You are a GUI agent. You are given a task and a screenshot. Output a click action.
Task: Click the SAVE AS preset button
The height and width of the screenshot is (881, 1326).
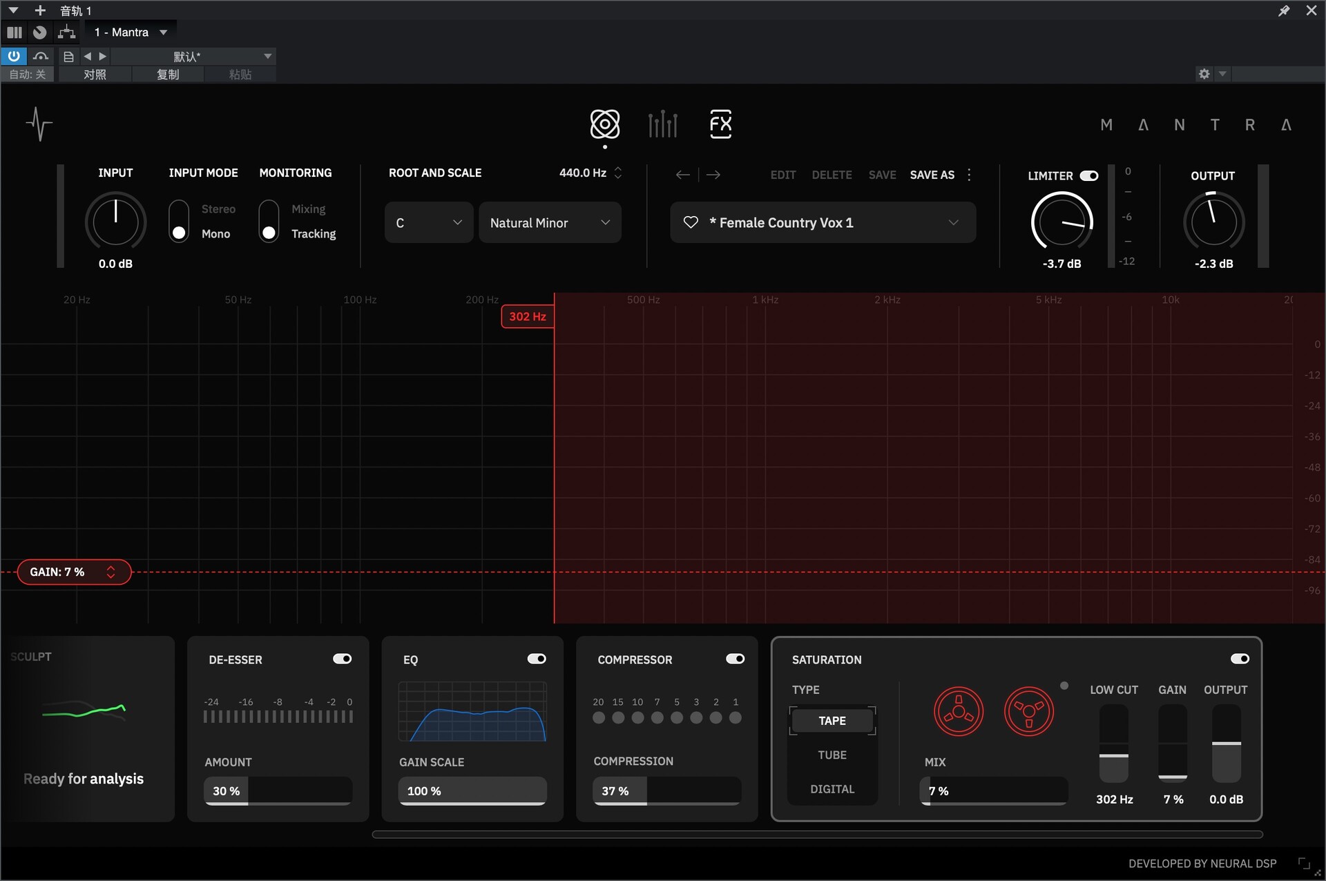932,175
